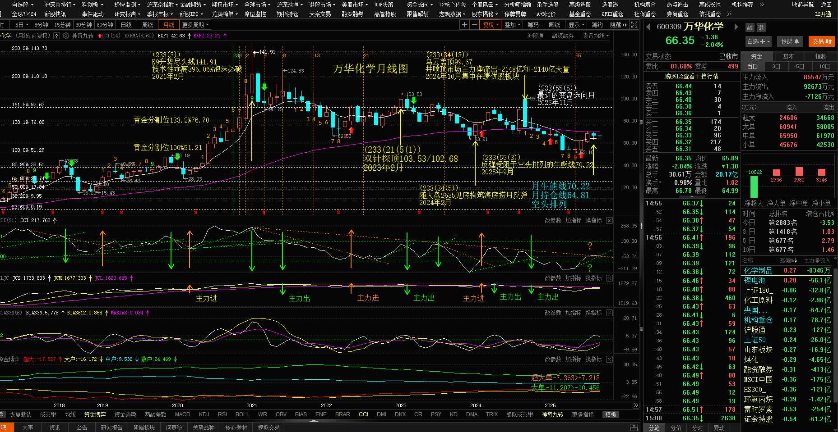Select the 60分钟 period tab
This screenshot has width=838, height=432.
[x=105, y=25]
